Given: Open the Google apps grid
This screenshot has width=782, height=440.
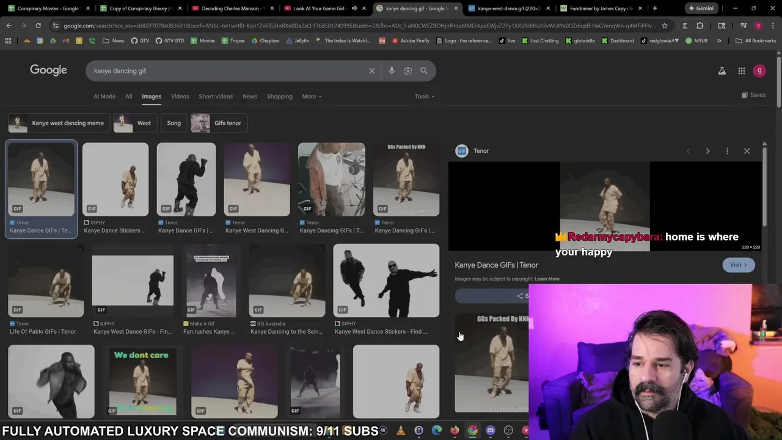Looking at the screenshot, I should [742, 71].
